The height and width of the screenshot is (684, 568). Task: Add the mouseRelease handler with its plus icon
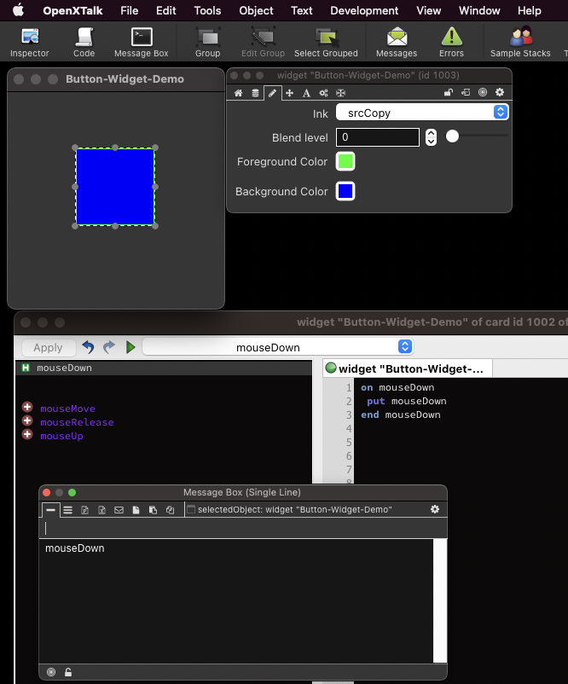tap(27, 420)
